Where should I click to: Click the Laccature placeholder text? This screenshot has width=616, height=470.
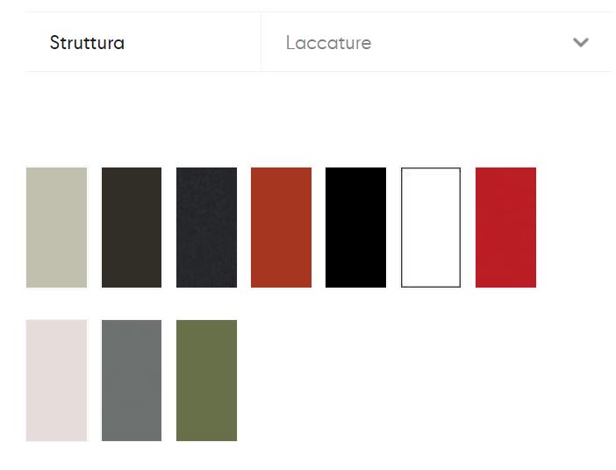[x=328, y=42]
